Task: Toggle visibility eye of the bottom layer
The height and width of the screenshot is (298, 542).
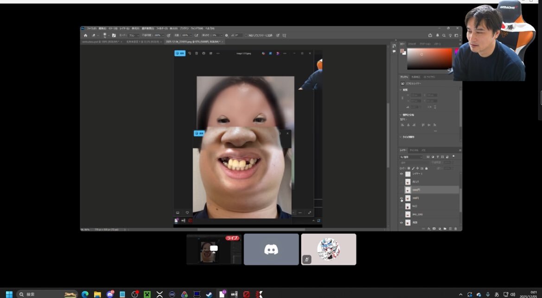Action: pos(402,223)
